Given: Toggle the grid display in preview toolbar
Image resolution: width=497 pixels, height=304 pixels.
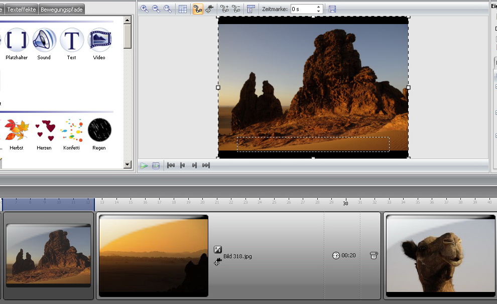Looking at the screenshot, I should point(183,9).
